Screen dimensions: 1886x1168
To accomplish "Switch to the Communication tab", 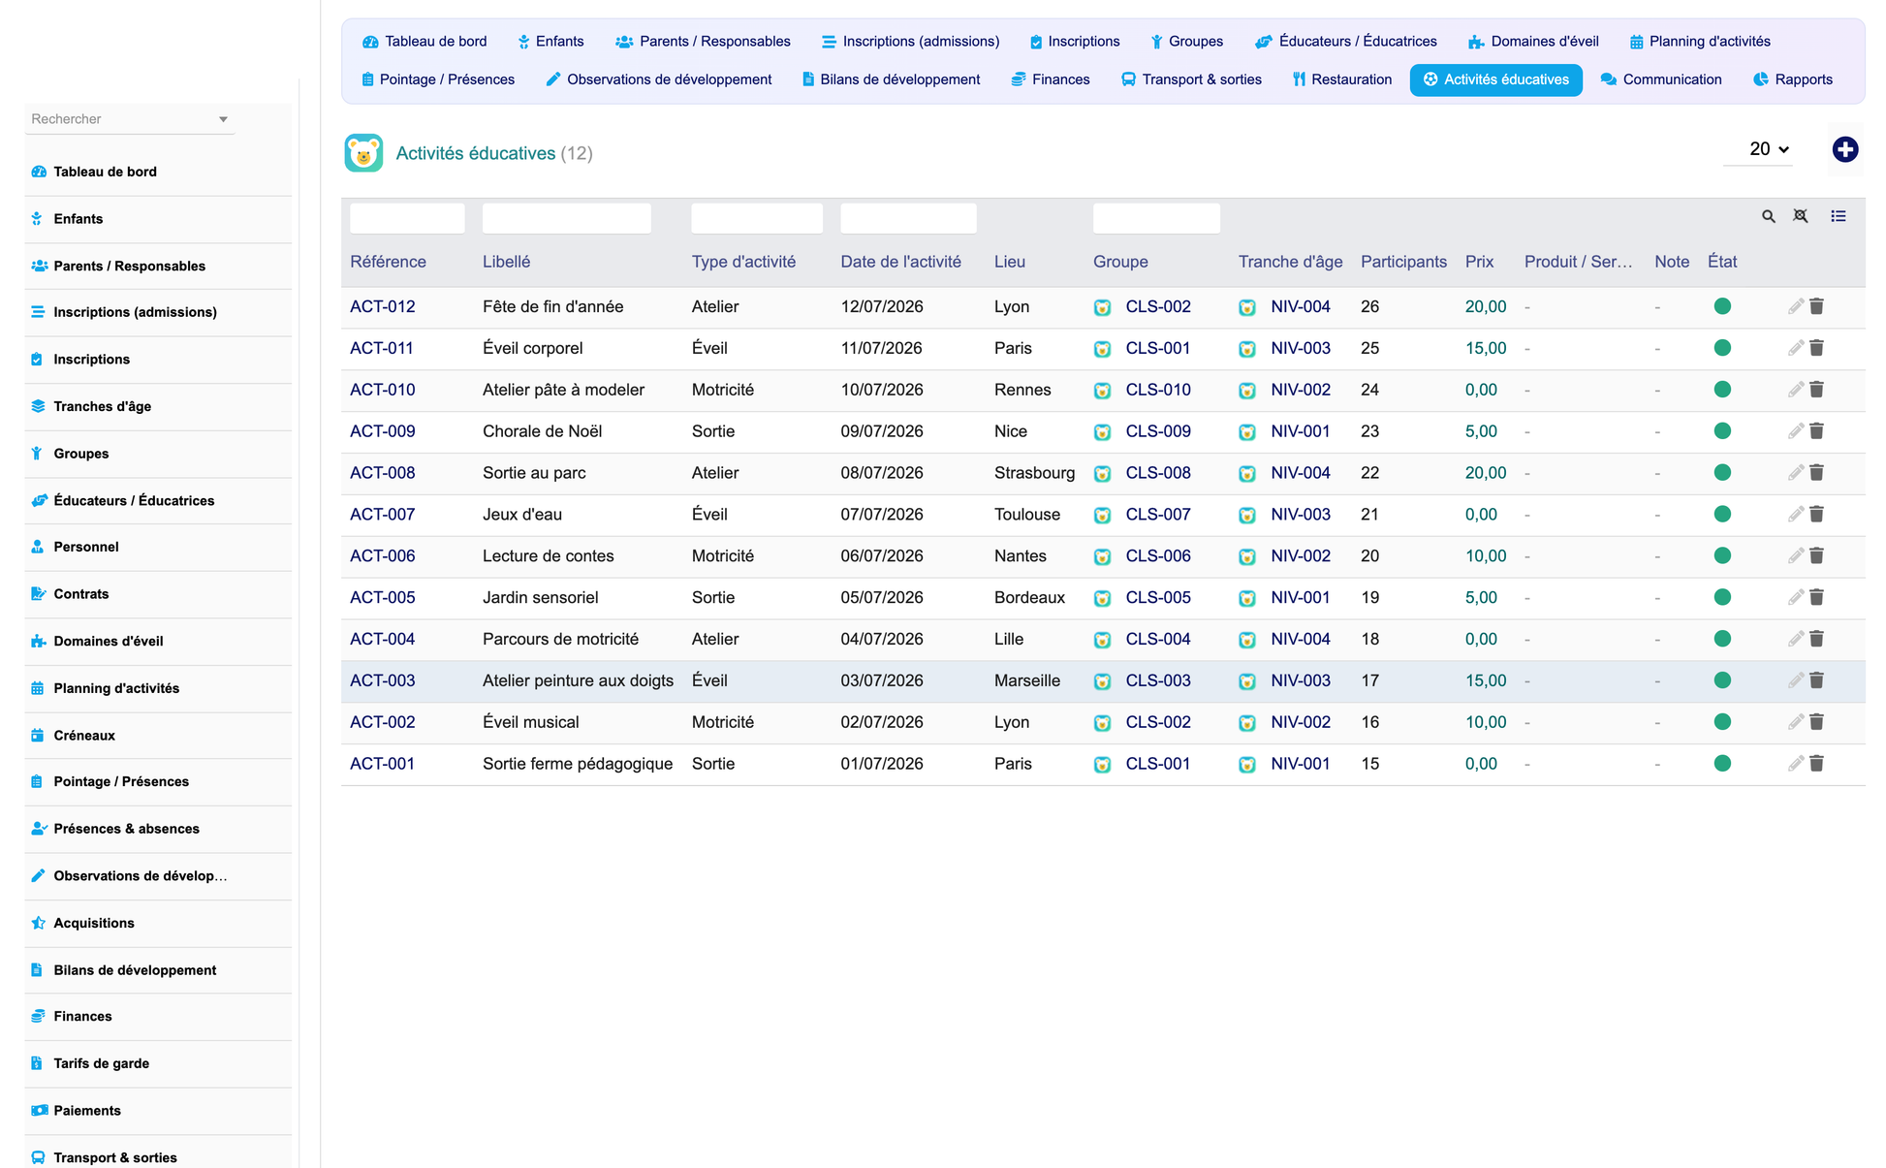I will point(1661,79).
